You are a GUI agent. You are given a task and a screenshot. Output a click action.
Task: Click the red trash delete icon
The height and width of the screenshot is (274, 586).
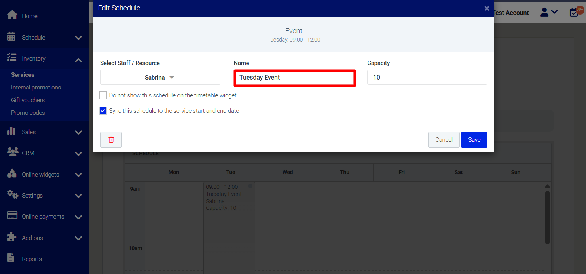click(x=111, y=140)
